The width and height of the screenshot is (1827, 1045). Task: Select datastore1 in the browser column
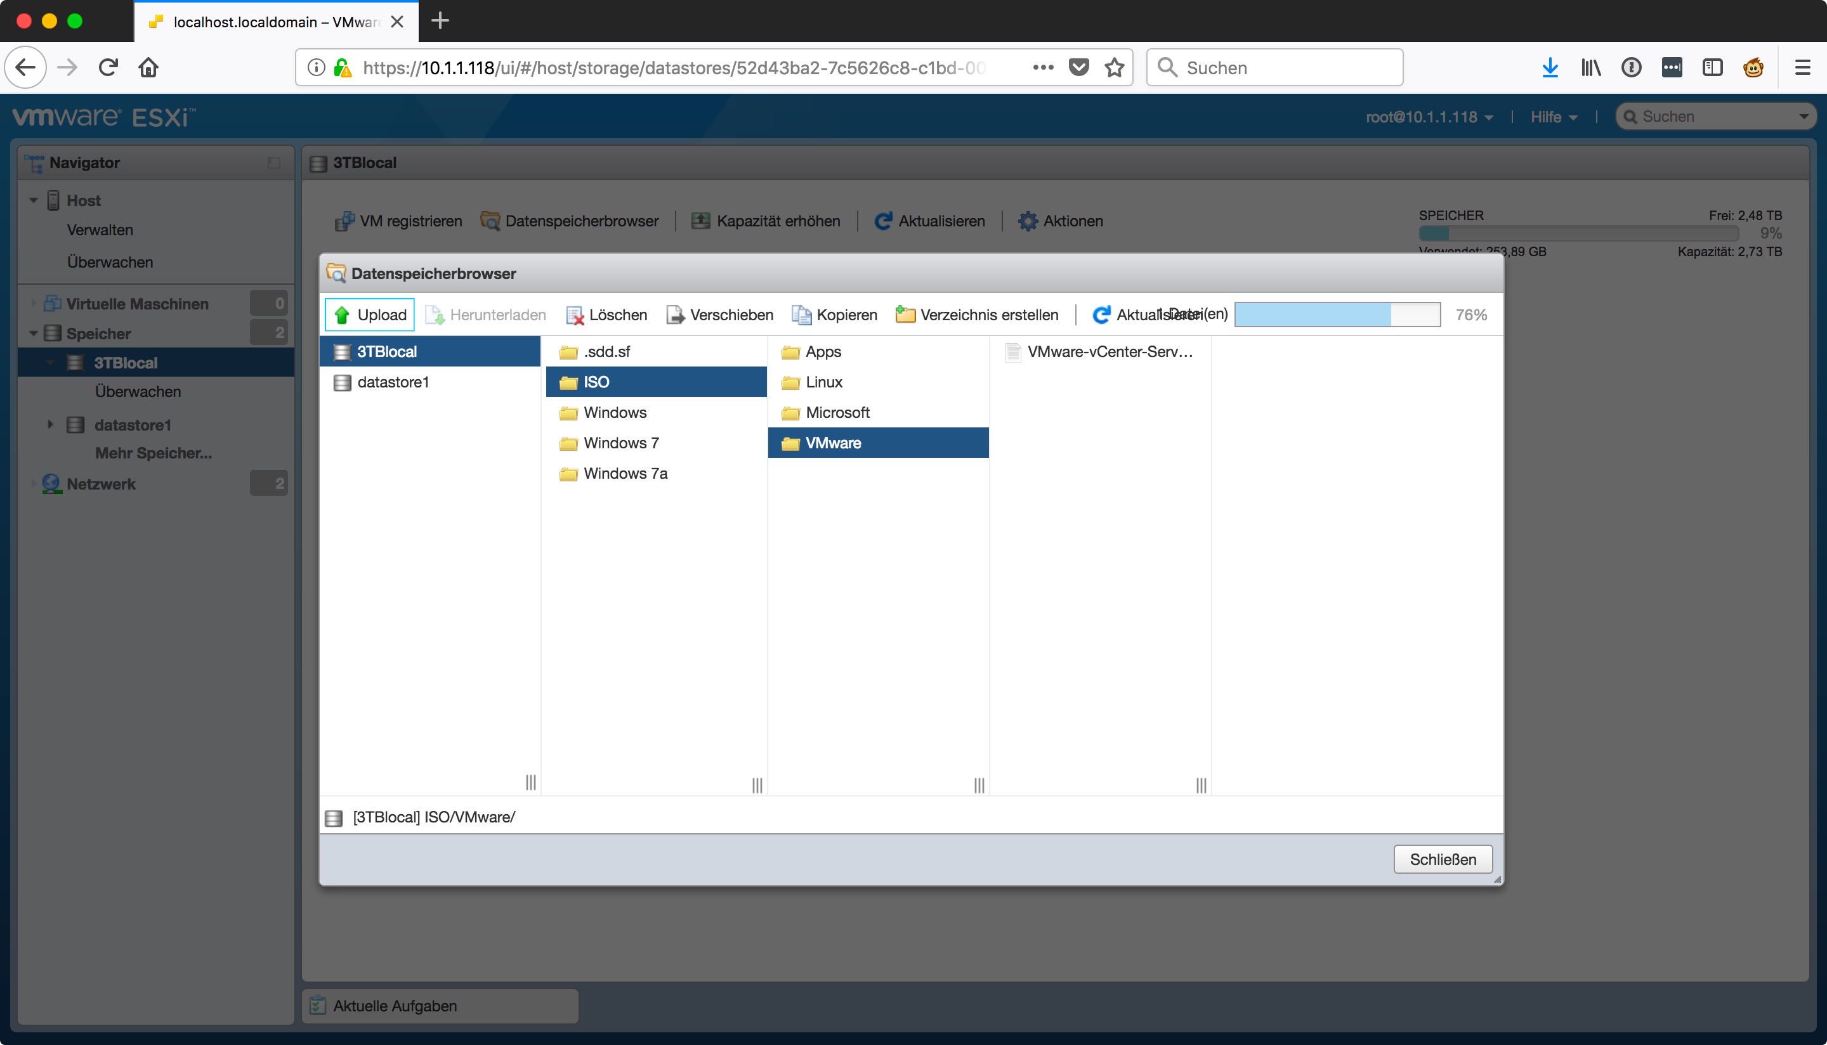pyautogui.click(x=430, y=382)
